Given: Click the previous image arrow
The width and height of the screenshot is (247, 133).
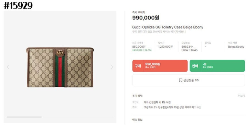Looking at the screenshot, I should 8,67.
